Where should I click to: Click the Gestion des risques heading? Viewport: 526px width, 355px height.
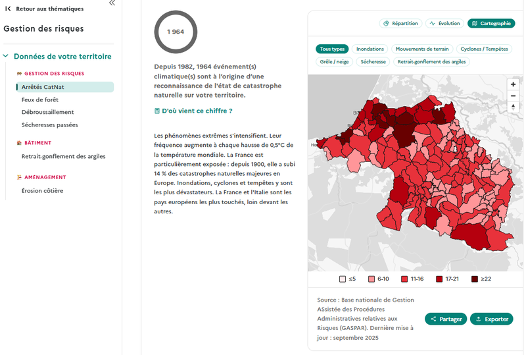43,28
